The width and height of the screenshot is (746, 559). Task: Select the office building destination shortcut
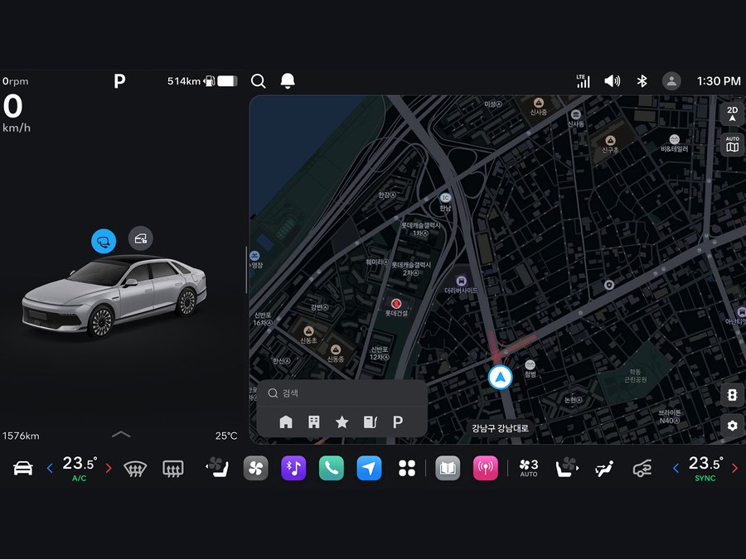point(314,422)
